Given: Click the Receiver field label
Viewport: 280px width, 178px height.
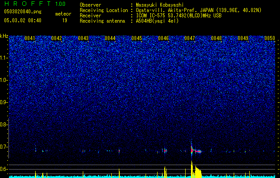Looking at the screenshot, I should [x=90, y=16].
